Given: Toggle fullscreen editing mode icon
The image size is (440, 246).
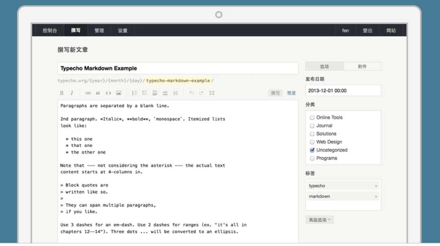Looking at the screenshot, I should [212, 93].
